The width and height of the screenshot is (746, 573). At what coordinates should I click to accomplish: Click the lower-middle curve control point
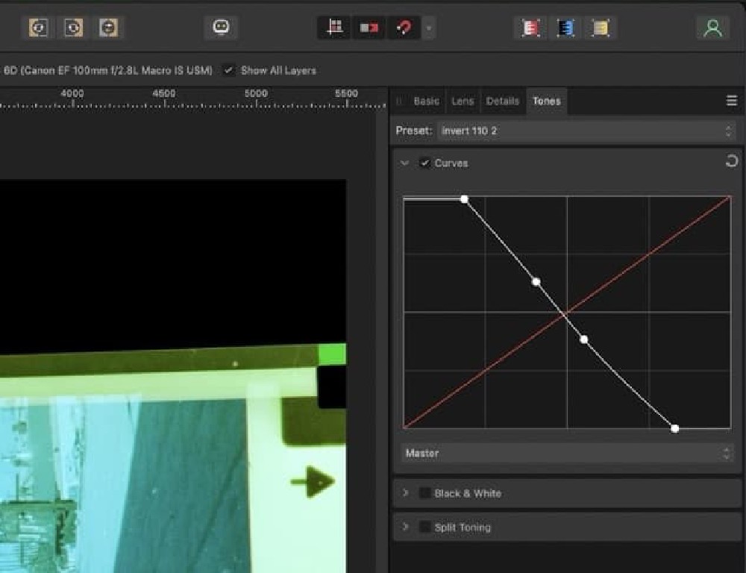(584, 339)
